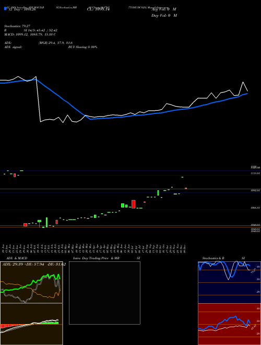The width and height of the screenshot is (261, 345).
Task: Click the 'ADX & MACD' panel title
Action: (17, 258)
